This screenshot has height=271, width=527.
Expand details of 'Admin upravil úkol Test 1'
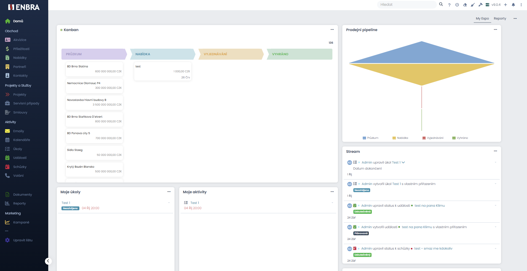tap(403, 162)
